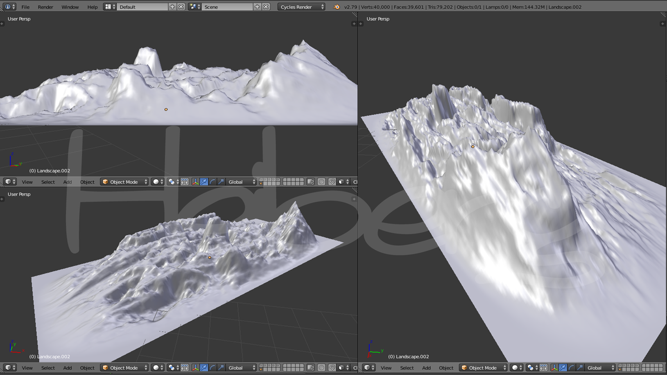Toggle proportional editing circle in top-left viewport header

click(322, 182)
